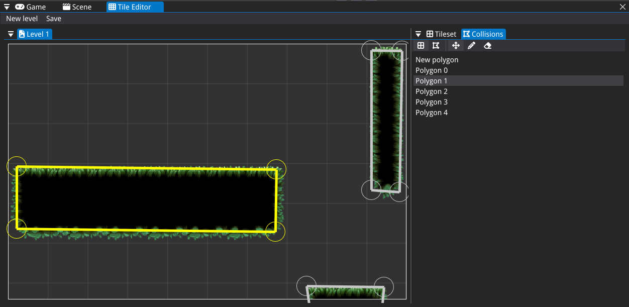Expand the Level 1 panel dropdown arrow
The width and height of the screenshot is (629, 307).
click(11, 34)
